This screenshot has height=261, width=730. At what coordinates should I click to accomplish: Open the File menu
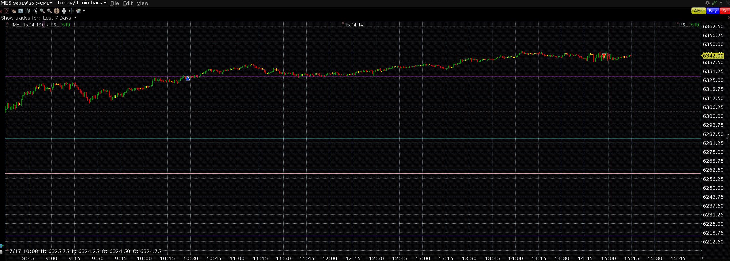(x=114, y=3)
